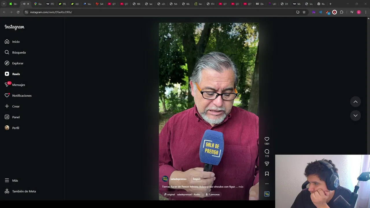This screenshot has height=208, width=370.
Task: Open También de Meta option
Action: (x=20, y=191)
